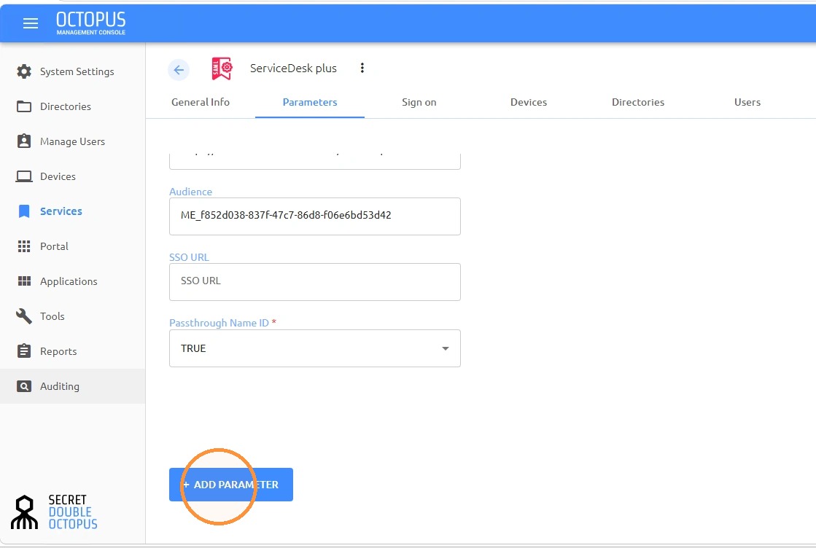Open Reports in the sidebar
Image resolution: width=816 pixels, height=548 pixels.
(x=73, y=351)
